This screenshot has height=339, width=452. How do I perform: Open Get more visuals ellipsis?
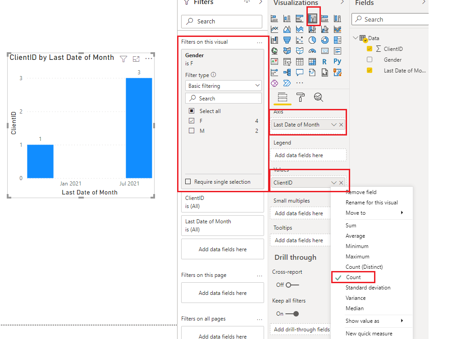coord(300,83)
